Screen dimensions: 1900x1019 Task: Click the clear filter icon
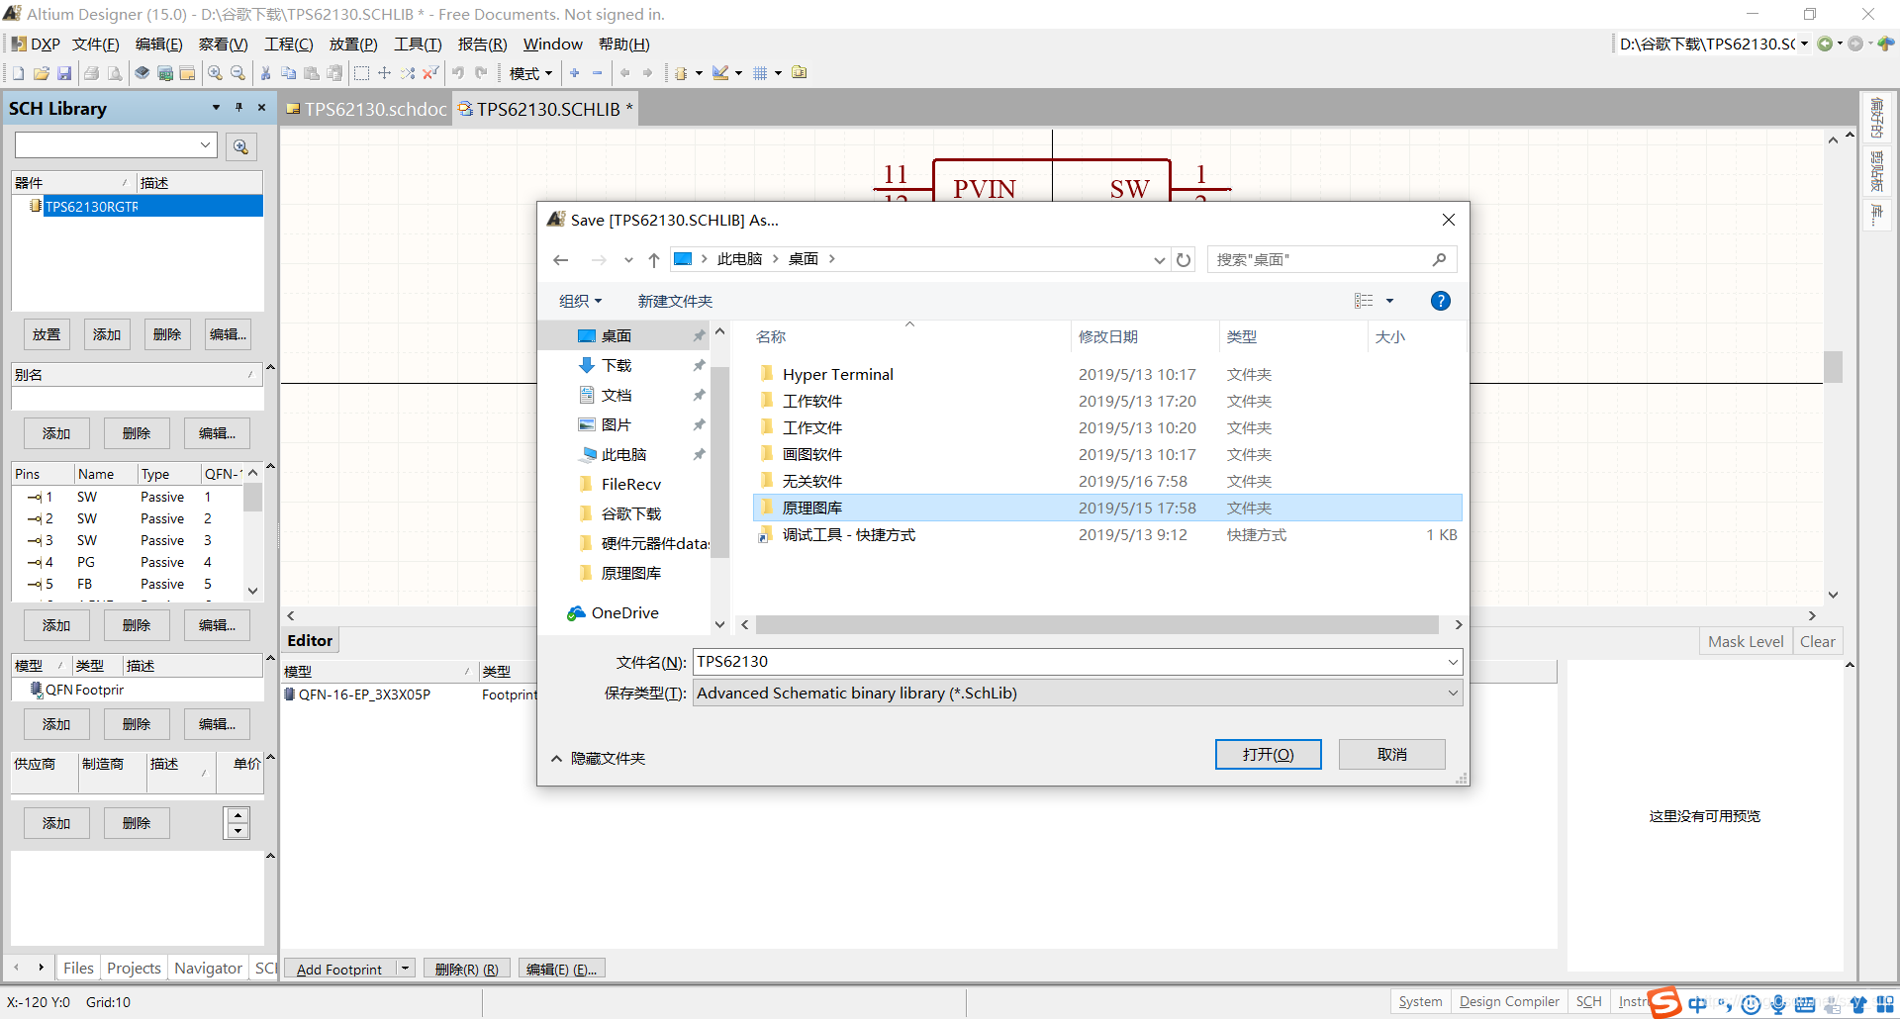tap(430, 73)
